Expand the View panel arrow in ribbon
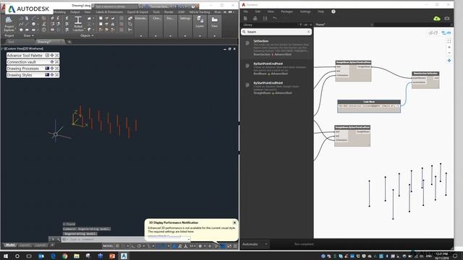 [x=215, y=36]
